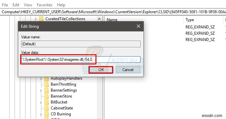The image size is (226, 119).
Task: Confirm the Edit String dialog with OK
Action: [x=101, y=70]
